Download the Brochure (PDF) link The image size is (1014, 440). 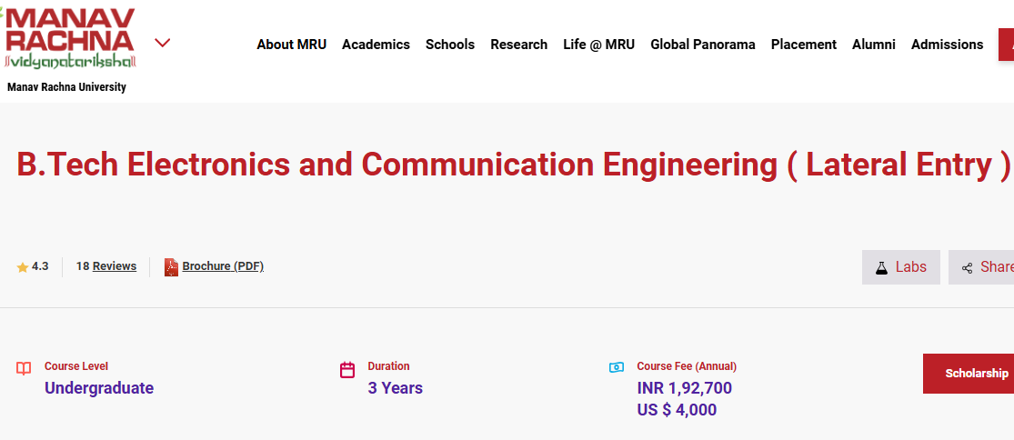[223, 266]
